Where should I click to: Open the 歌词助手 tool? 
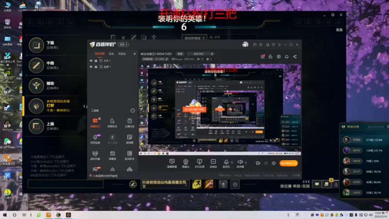(129, 155)
